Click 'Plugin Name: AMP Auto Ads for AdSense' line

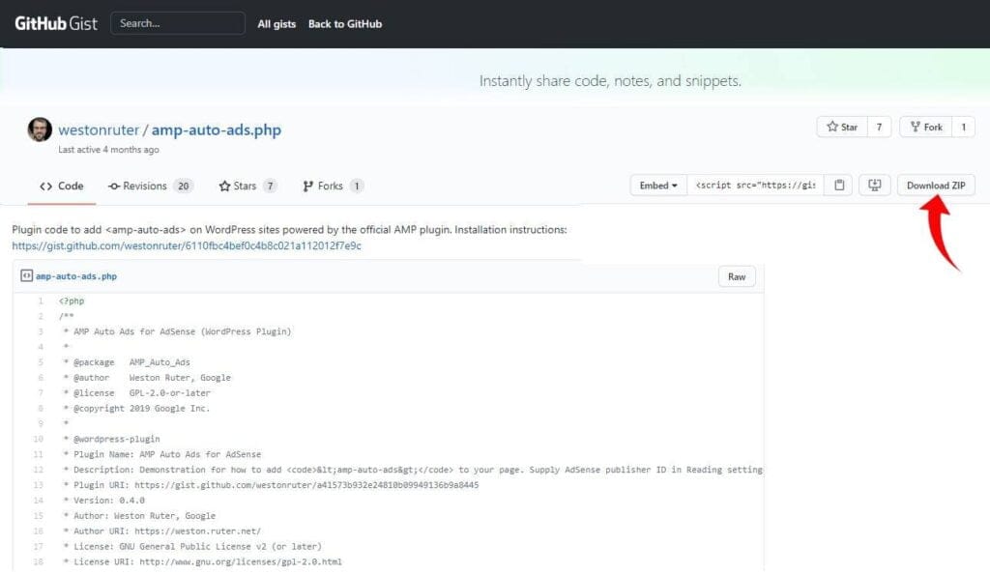162,454
